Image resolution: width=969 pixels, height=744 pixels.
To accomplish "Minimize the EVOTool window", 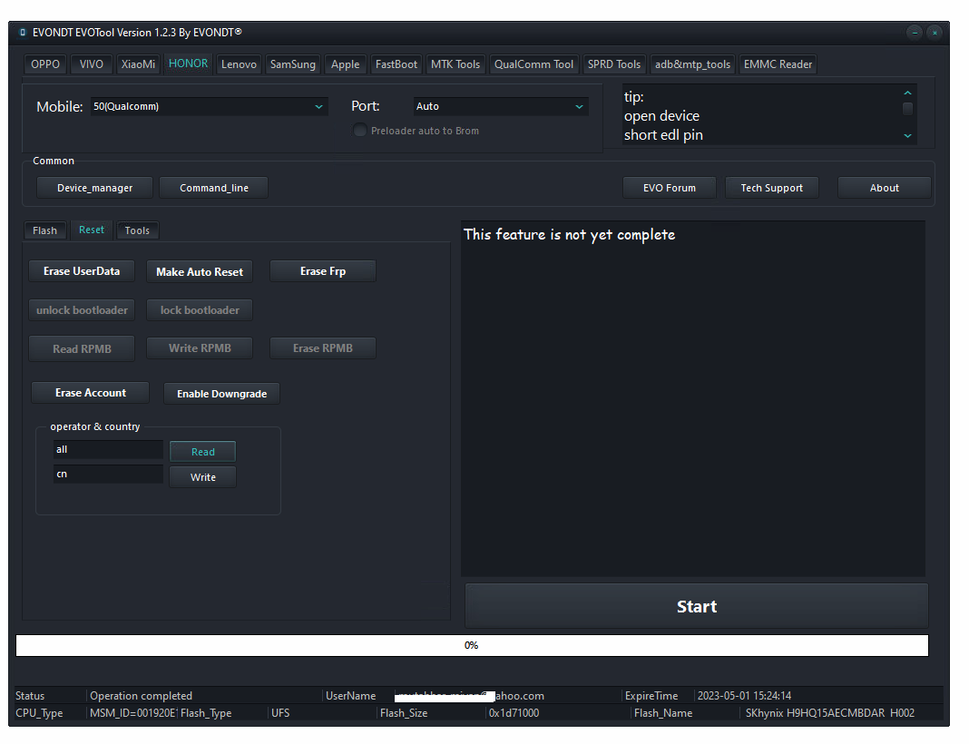I will click(915, 33).
